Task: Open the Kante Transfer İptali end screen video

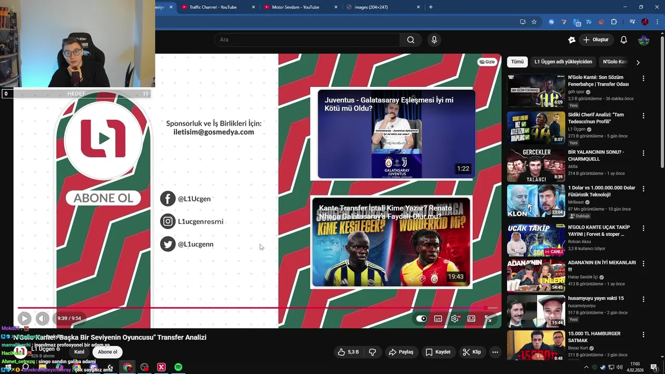Action: tap(391, 242)
